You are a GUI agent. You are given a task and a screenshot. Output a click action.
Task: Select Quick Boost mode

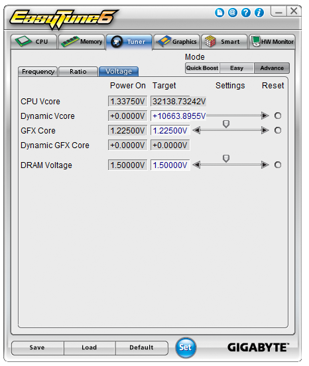point(202,68)
